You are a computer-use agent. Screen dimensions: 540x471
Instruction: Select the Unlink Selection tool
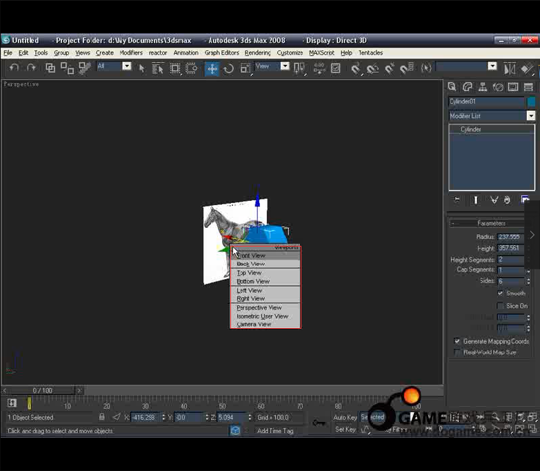tap(67, 68)
